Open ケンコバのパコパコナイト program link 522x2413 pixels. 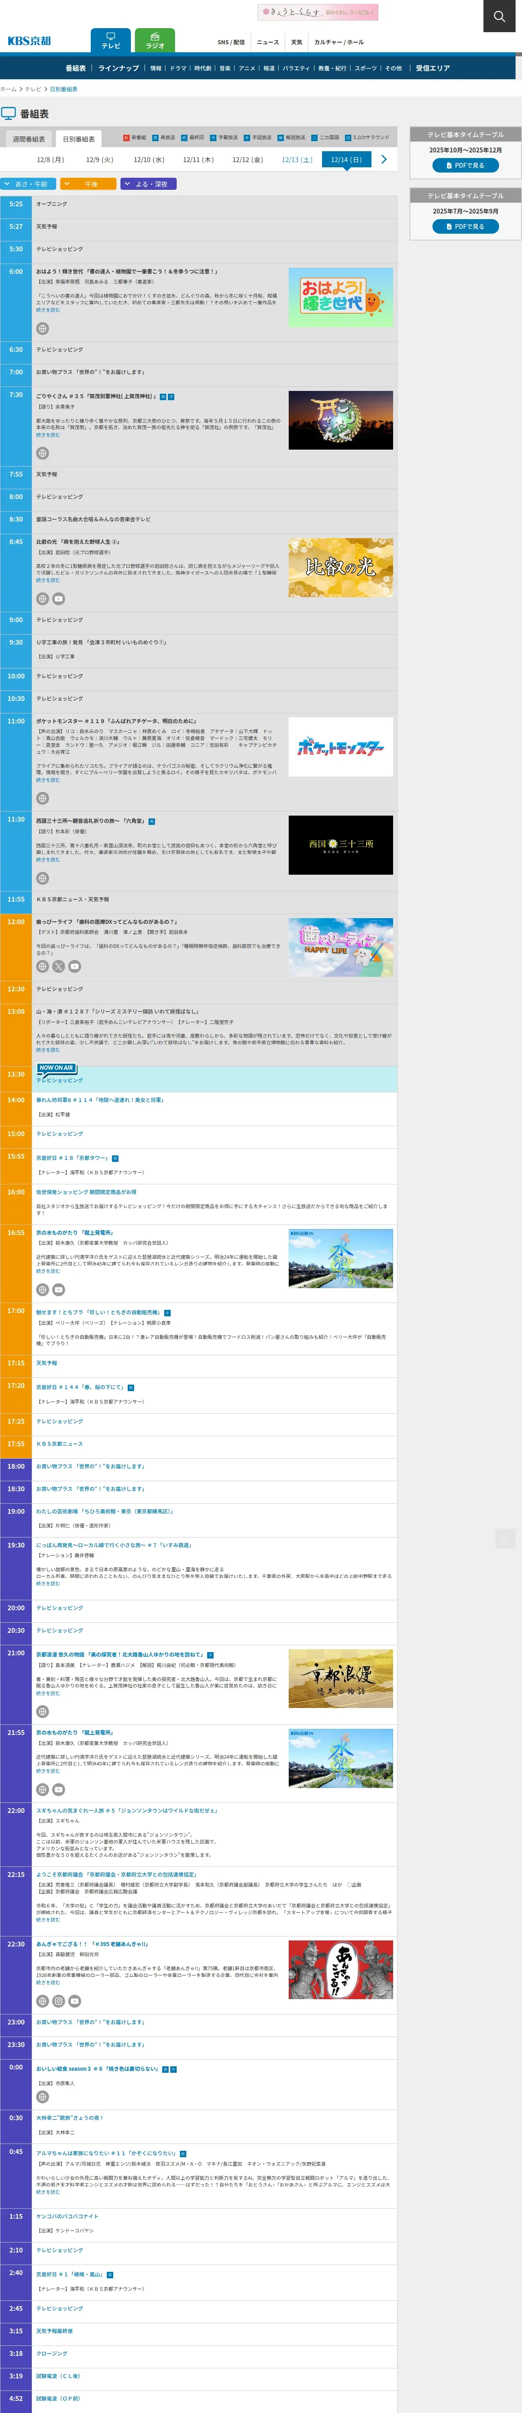coord(67,2216)
